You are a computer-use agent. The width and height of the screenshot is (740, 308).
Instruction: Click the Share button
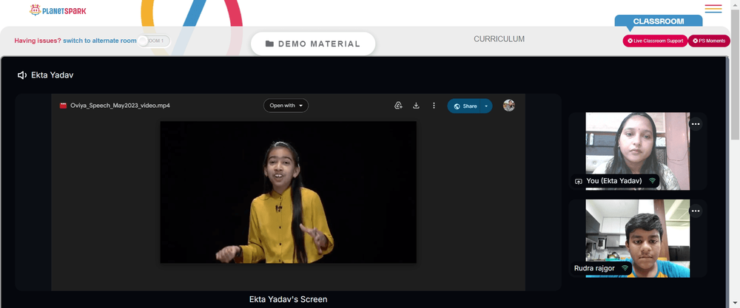coord(465,106)
